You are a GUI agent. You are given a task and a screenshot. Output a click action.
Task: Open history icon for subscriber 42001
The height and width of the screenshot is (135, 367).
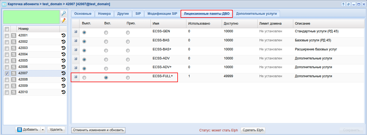pos(63,35)
